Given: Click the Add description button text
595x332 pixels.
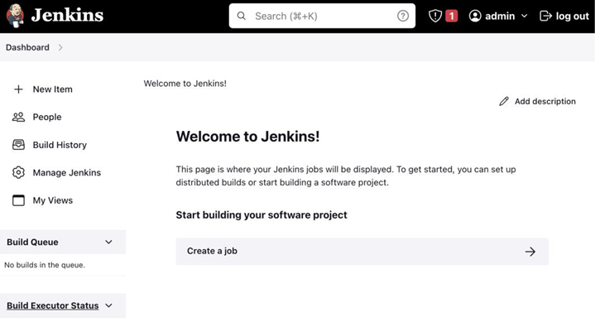Looking at the screenshot, I should (x=545, y=101).
